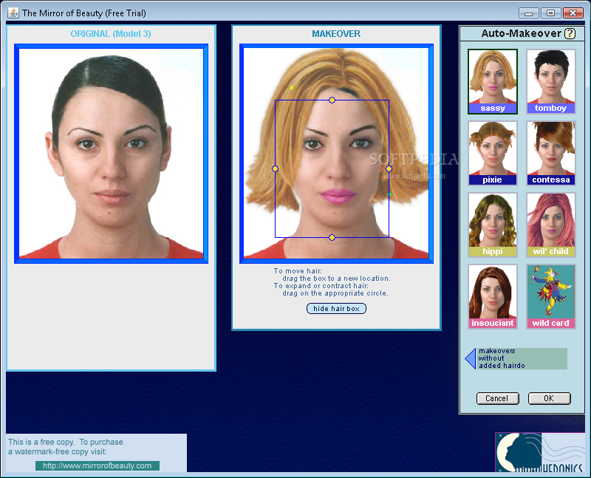Viewport: 591px width, 478px height.
Task: Apply the insouciant makeover style
Action: [x=493, y=297]
